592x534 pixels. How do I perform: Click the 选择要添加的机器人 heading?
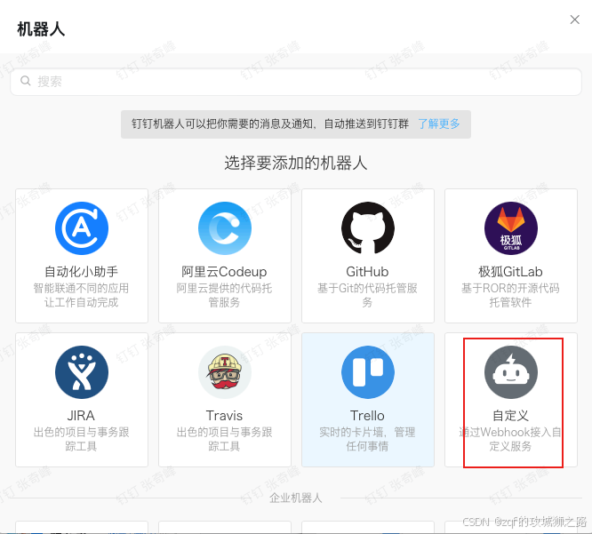(296, 163)
